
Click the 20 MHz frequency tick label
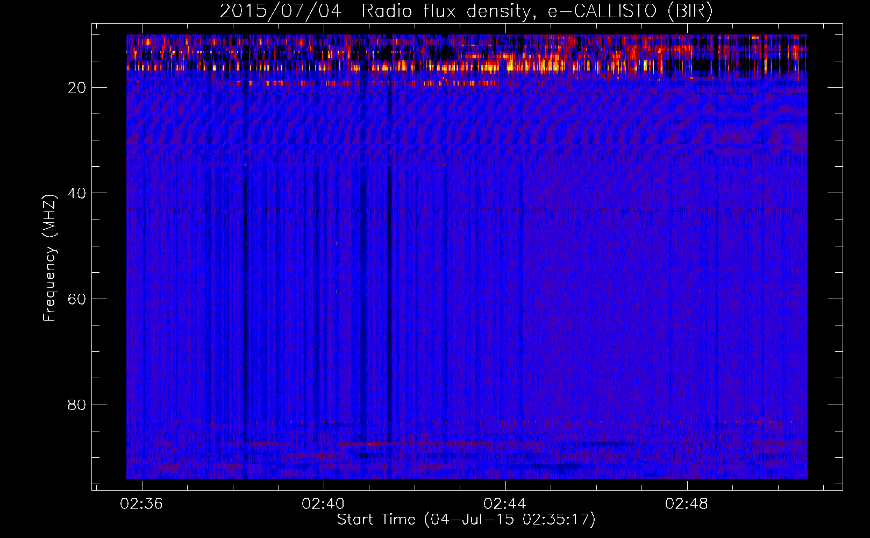tap(77, 88)
